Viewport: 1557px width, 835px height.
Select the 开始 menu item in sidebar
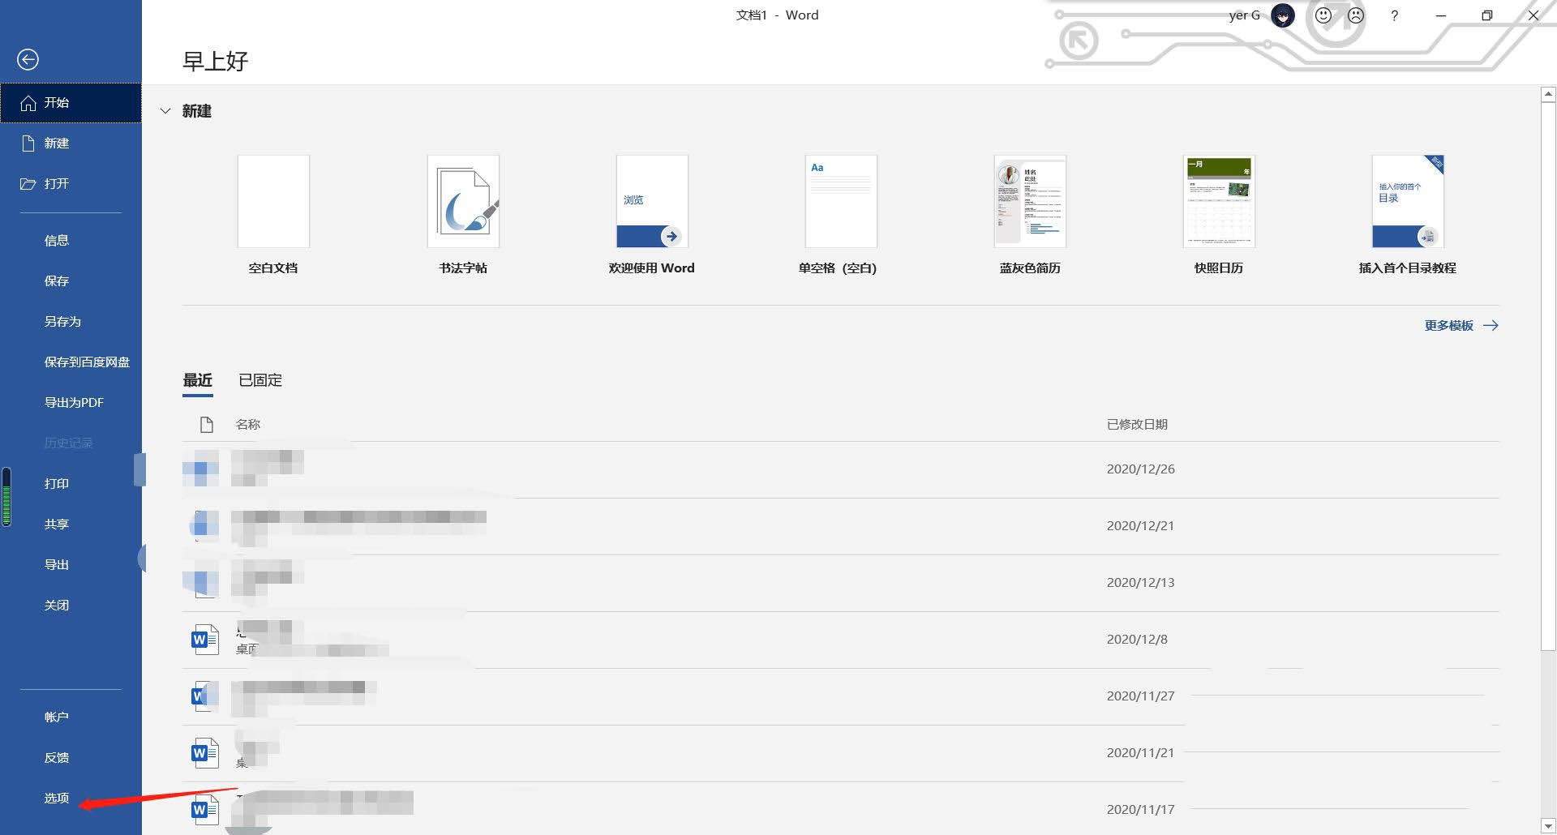tap(57, 102)
